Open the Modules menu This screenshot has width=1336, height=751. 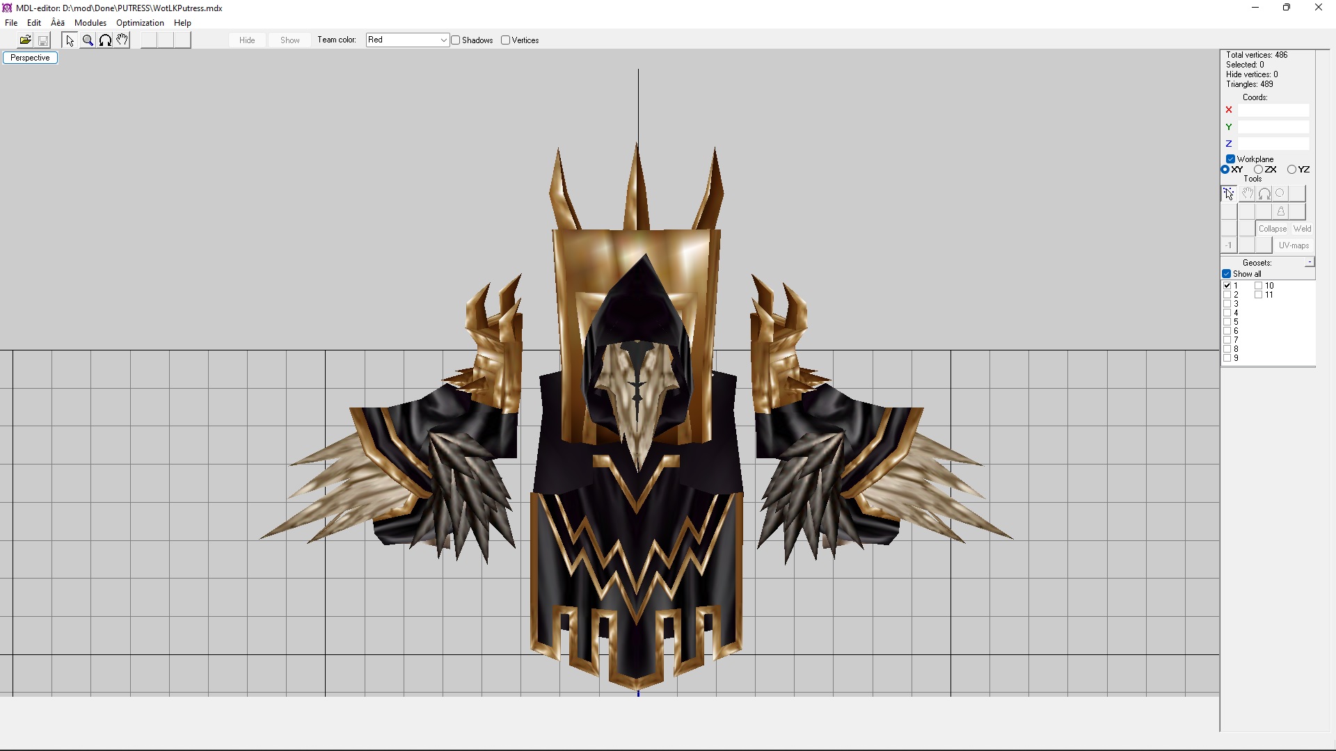[90, 23]
